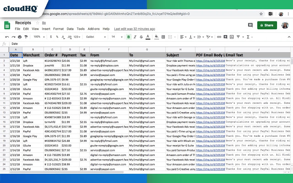This screenshot has width=293, height=183.
Task: Open the Format menu
Action: [59, 29]
